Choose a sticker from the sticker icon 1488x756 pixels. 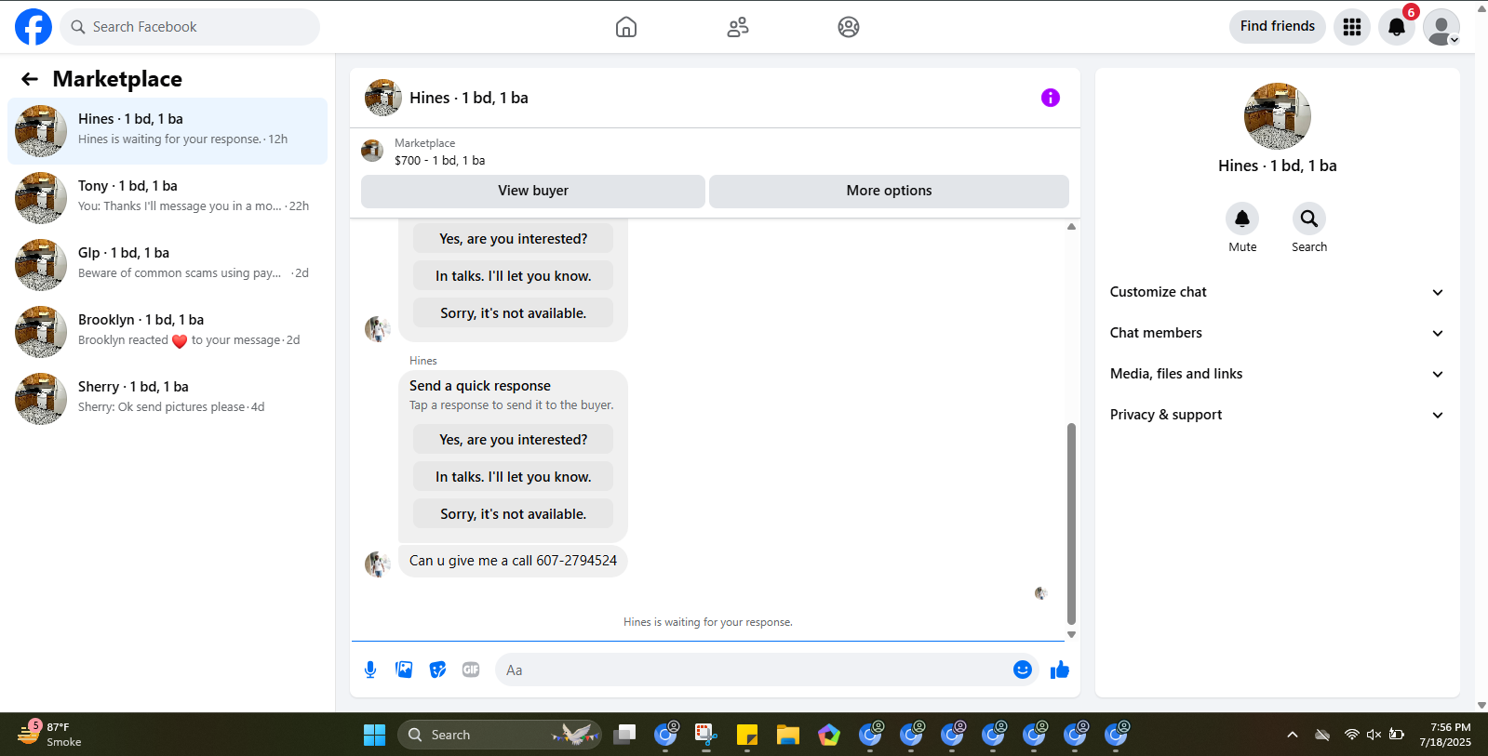click(437, 670)
